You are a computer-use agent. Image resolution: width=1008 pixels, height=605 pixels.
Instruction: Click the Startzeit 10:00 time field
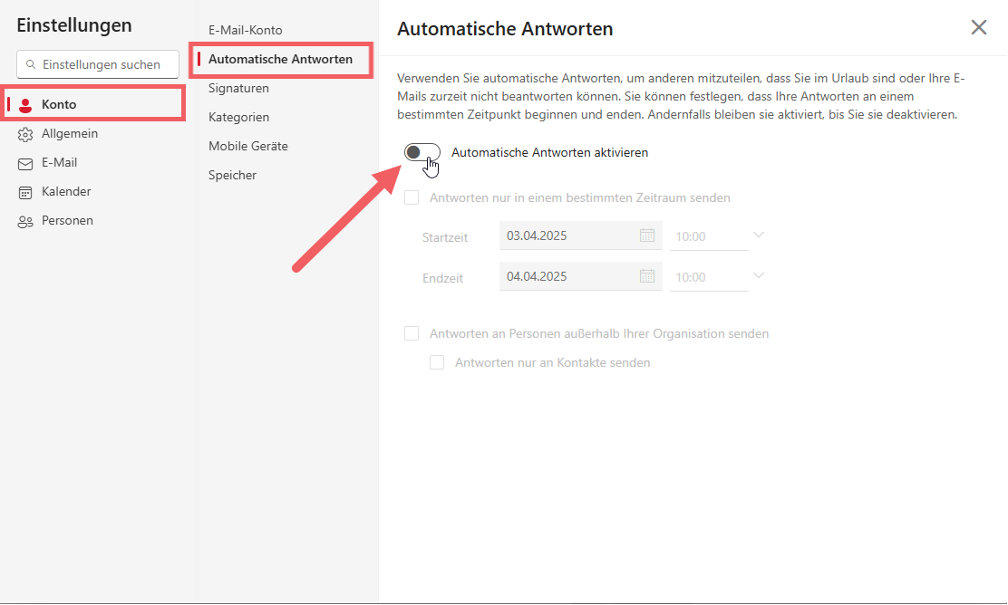(x=709, y=236)
